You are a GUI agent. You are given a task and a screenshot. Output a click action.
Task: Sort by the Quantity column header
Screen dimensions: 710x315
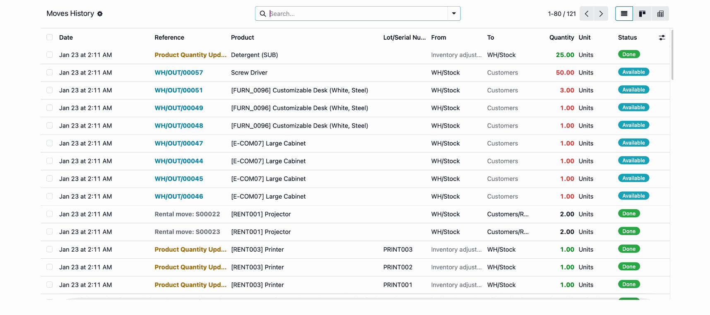pyautogui.click(x=561, y=37)
